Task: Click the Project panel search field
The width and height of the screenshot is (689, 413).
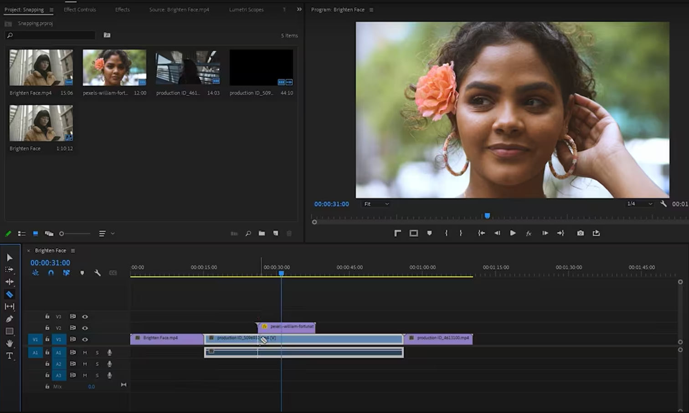Action: (50, 35)
